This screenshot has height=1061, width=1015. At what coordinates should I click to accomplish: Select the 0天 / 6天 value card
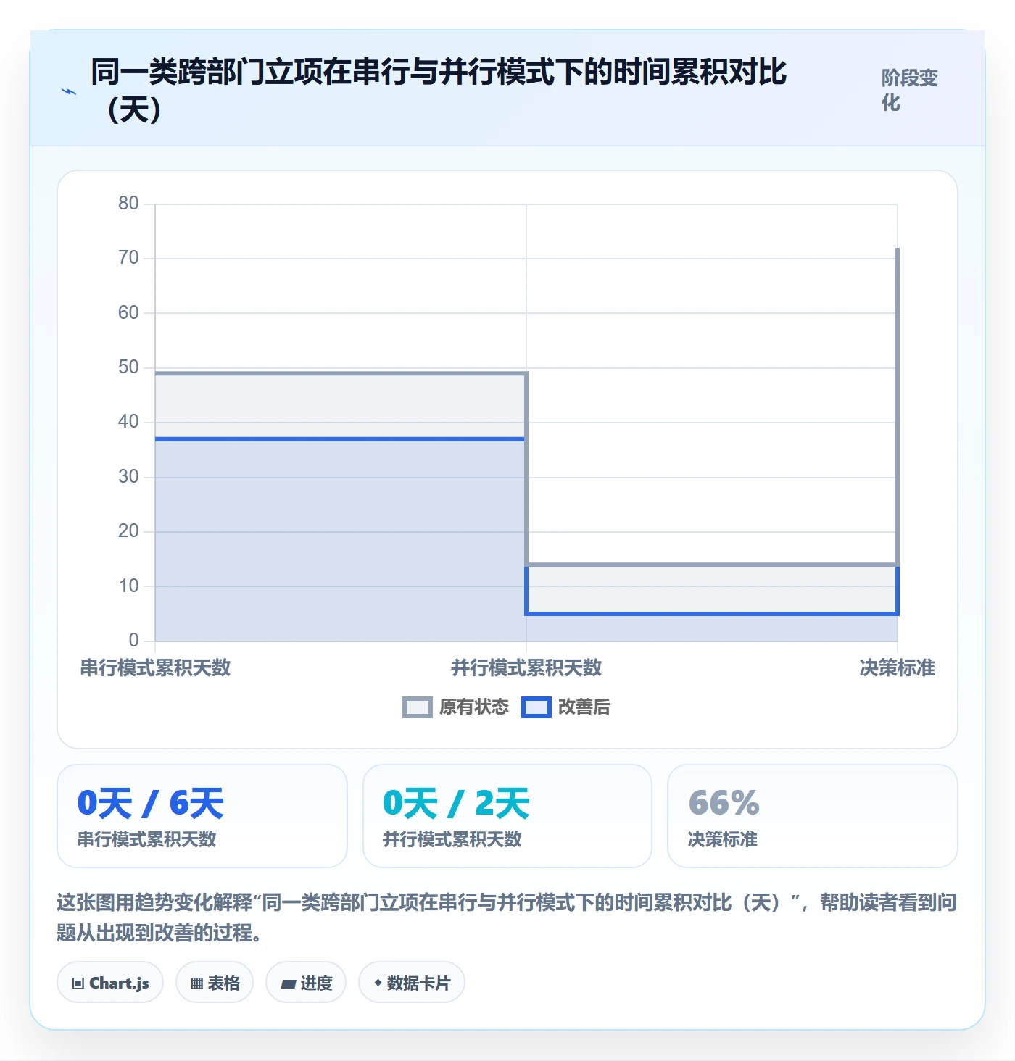point(202,816)
